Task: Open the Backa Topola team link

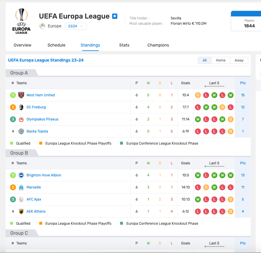Action: pos(37,131)
